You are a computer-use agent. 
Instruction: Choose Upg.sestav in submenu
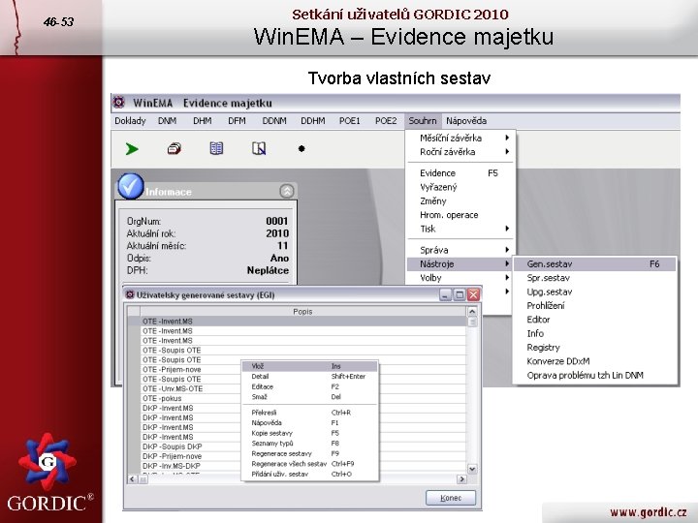point(594,292)
